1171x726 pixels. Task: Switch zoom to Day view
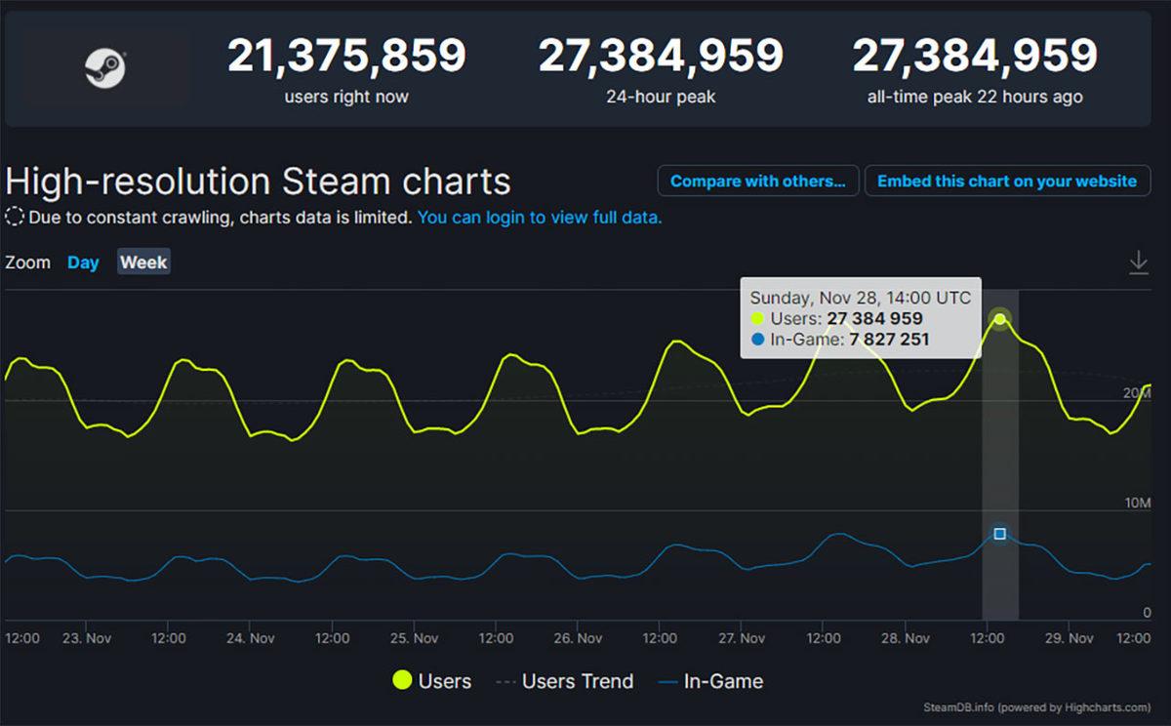point(83,262)
